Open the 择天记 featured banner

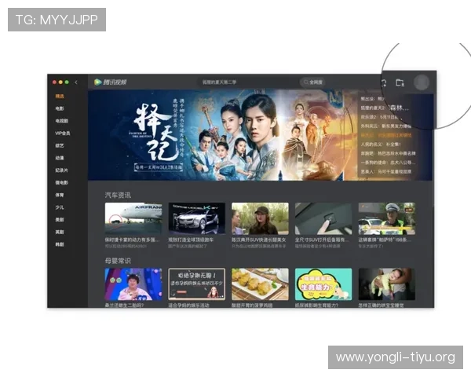pyautogui.click(x=222, y=134)
